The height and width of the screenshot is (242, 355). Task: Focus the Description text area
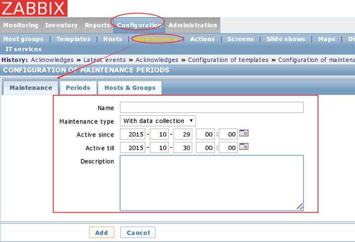pyautogui.click(x=212, y=183)
